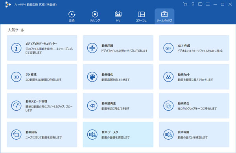
Task: Click description 動画の音量を調整します
Action: pos(115,137)
